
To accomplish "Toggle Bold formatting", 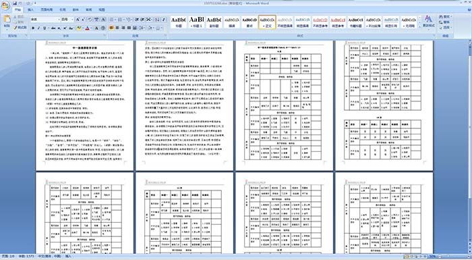I will point(33,28).
